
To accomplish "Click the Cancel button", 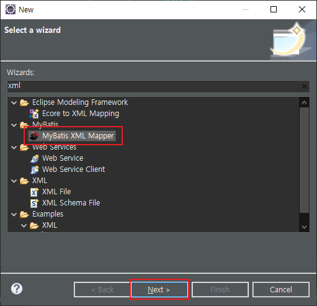I will 281,289.
